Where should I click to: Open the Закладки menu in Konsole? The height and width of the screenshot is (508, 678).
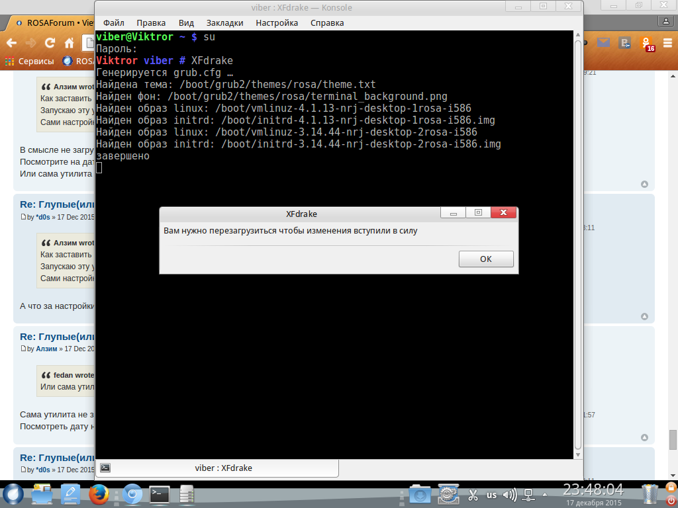(224, 23)
